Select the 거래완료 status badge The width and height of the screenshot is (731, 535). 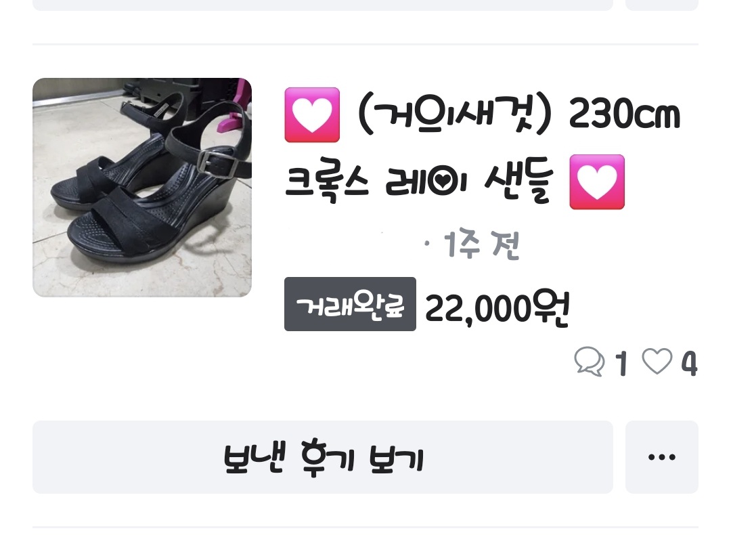(350, 304)
